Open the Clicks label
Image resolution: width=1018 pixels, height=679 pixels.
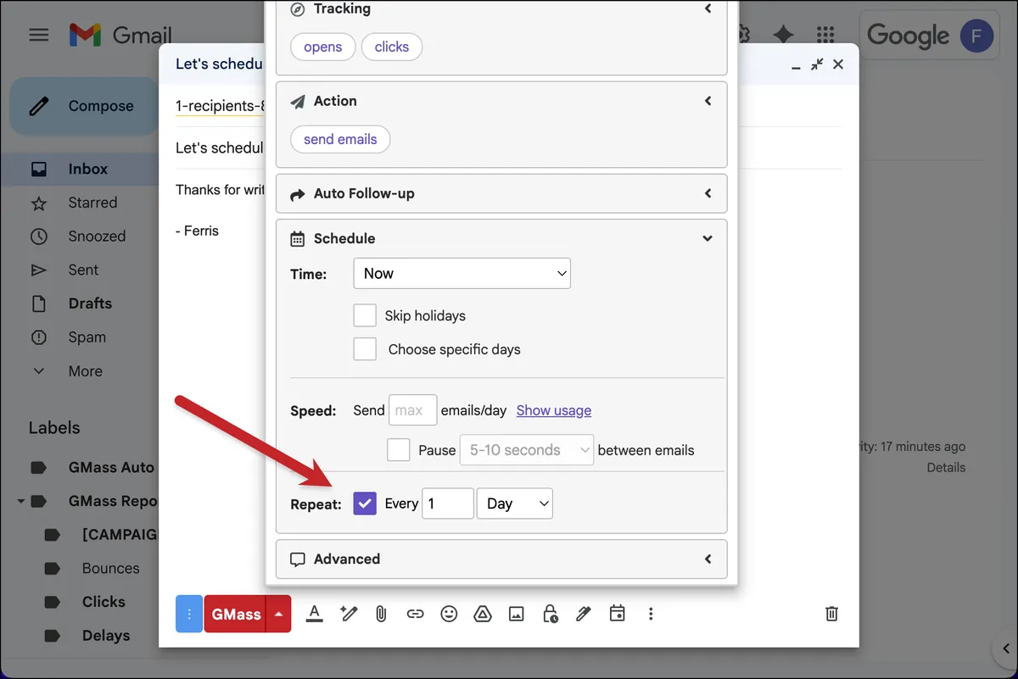pos(103,602)
